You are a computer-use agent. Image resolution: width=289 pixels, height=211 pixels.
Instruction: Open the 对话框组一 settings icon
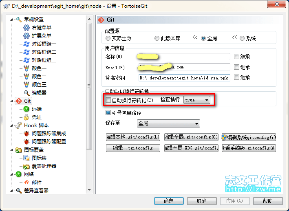coord(26,44)
